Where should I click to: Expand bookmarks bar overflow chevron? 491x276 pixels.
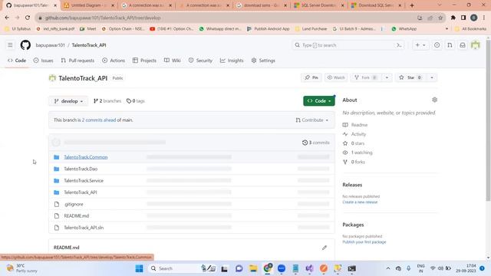tap(447, 29)
